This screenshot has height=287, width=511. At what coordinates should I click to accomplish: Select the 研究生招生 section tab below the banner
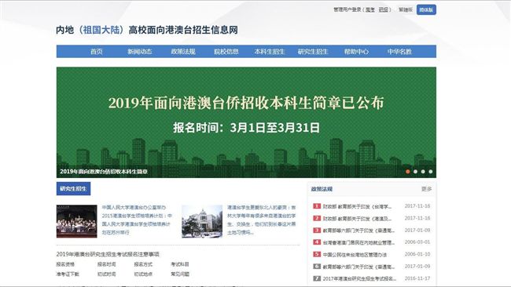click(73, 189)
